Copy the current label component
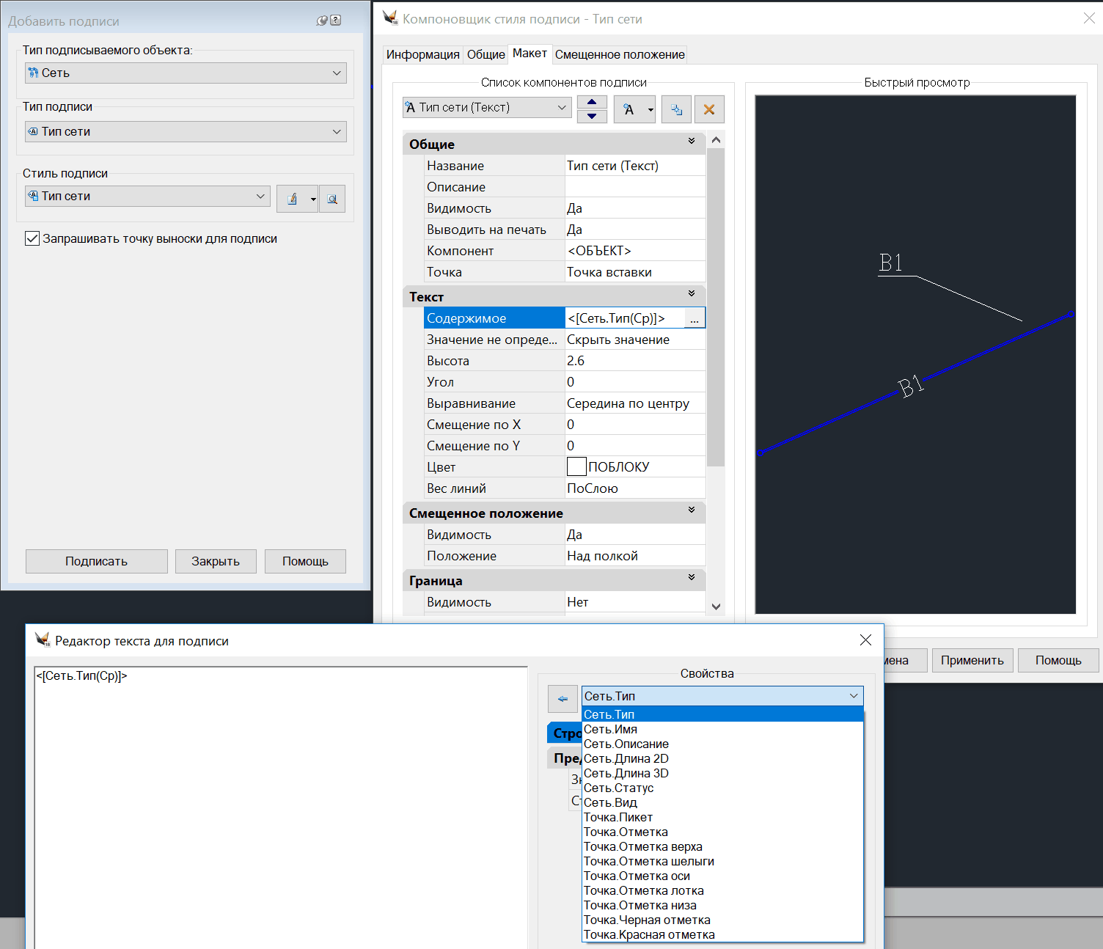1103x949 pixels. click(676, 109)
